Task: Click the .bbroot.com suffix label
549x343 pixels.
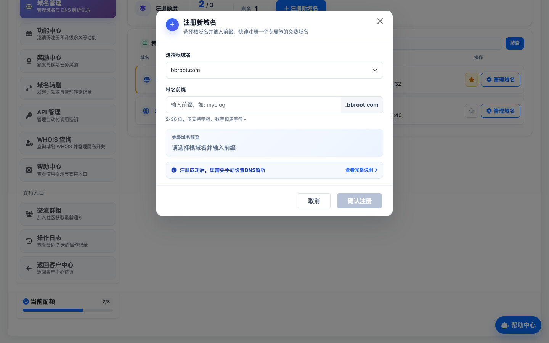Action: click(362, 105)
